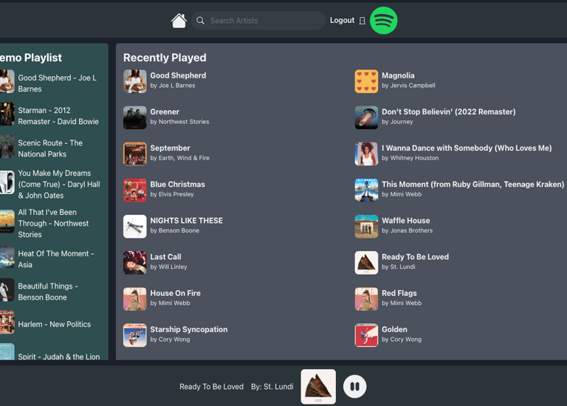This screenshot has height=406, width=567.
Task: Select the Last Call song title
Action: tap(165, 257)
